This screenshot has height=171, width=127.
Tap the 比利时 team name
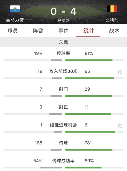pos(112,20)
